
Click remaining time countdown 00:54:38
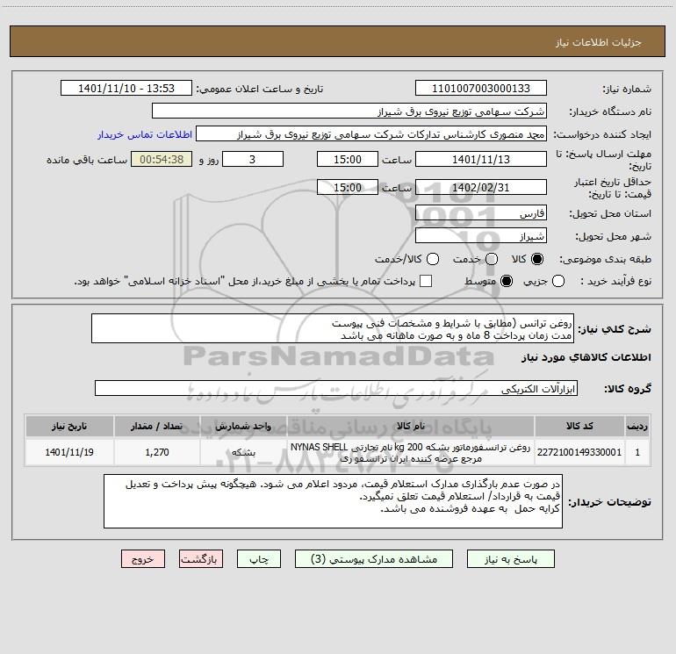coord(162,159)
